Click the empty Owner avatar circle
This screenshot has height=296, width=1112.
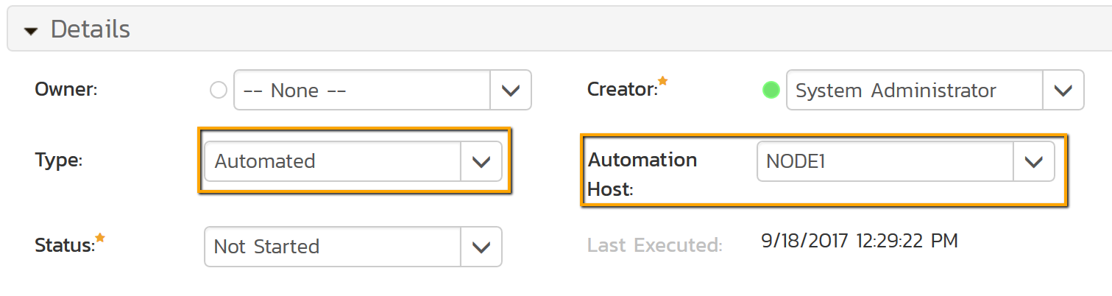pyautogui.click(x=219, y=90)
